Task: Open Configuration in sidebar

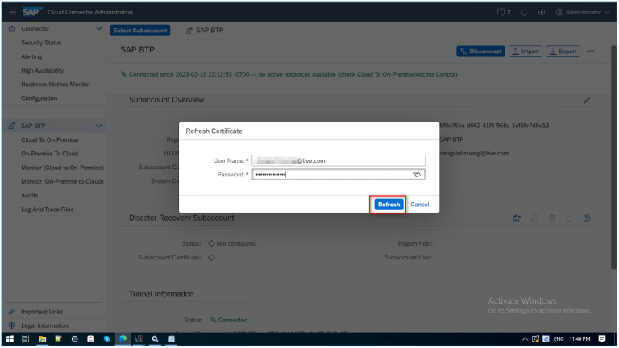Action: click(39, 97)
